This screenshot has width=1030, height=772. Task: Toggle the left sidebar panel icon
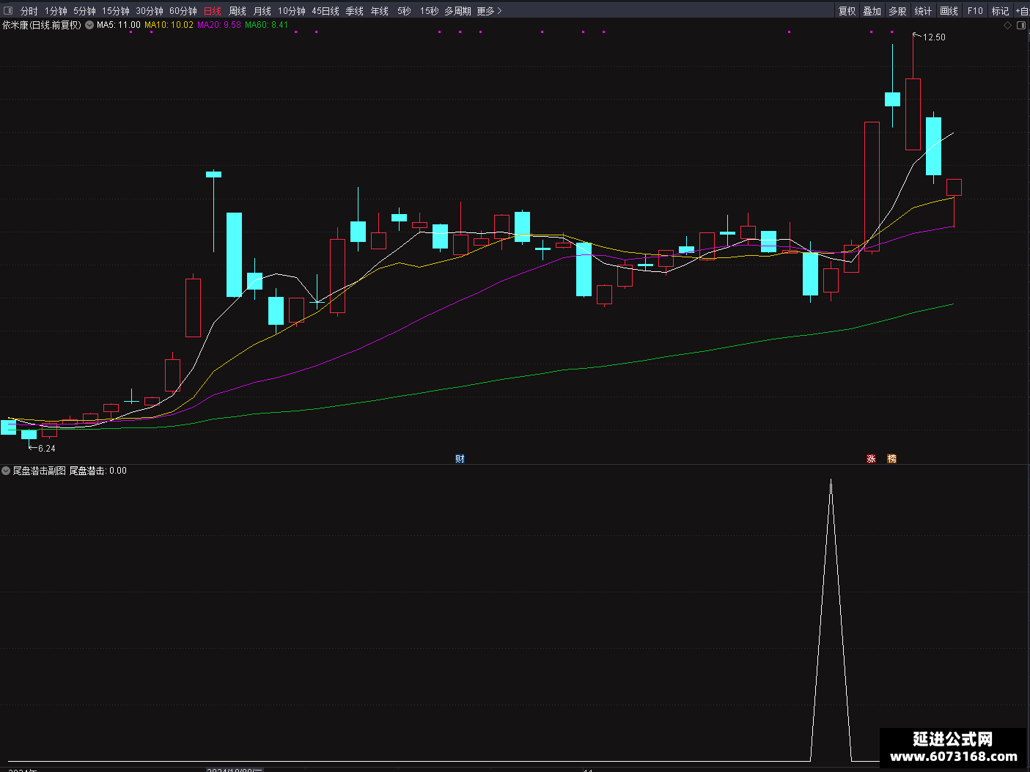pyautogui.click(x=8, y=11)
